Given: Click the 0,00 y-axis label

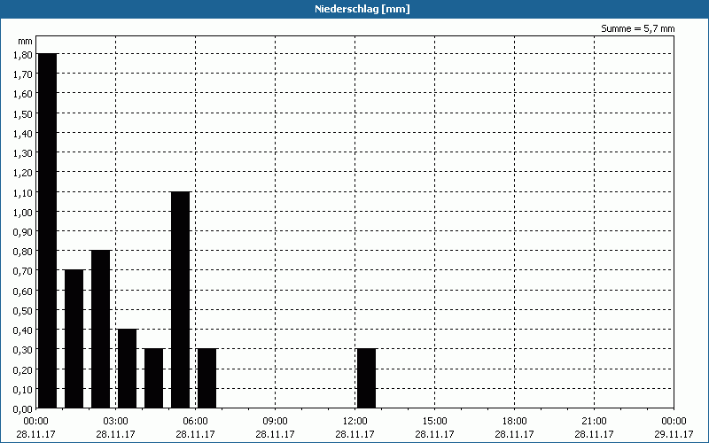Looking at the screenshot, I should (x=23, y=408).
